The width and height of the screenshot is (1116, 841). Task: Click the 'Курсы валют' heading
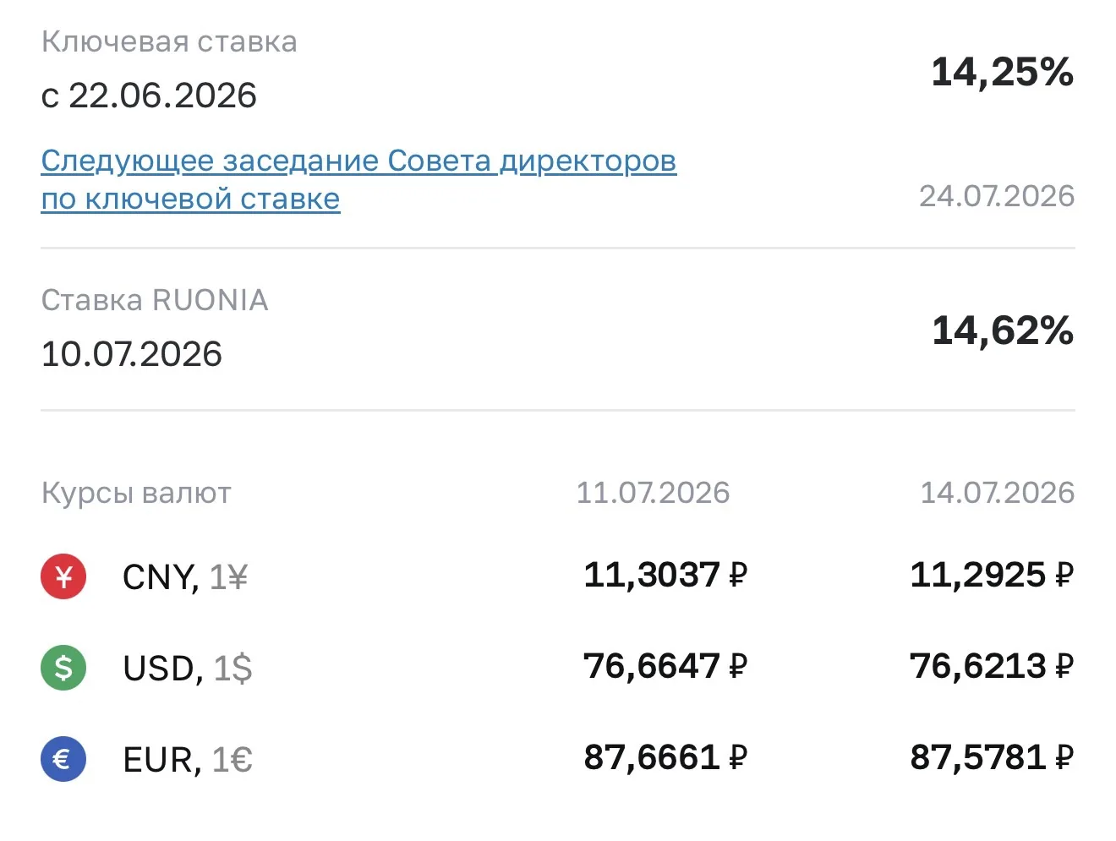pyautogui.click(x=136, y=493)
